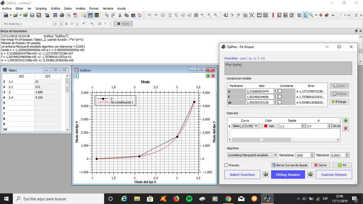Image resolution: width=363 pixels, height=204 pixels.
Task: Enable the Preview checkbox
Action: [226, 165]
